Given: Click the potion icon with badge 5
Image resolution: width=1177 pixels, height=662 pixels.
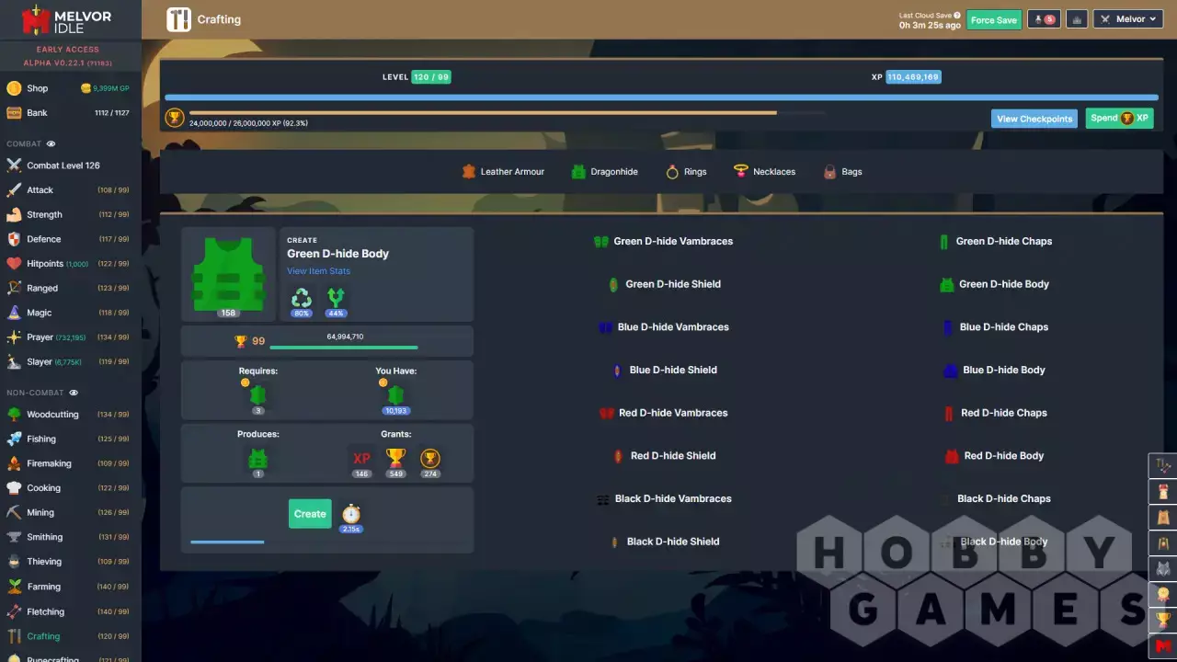Looking at the screenshot, I should point(1044,19).
